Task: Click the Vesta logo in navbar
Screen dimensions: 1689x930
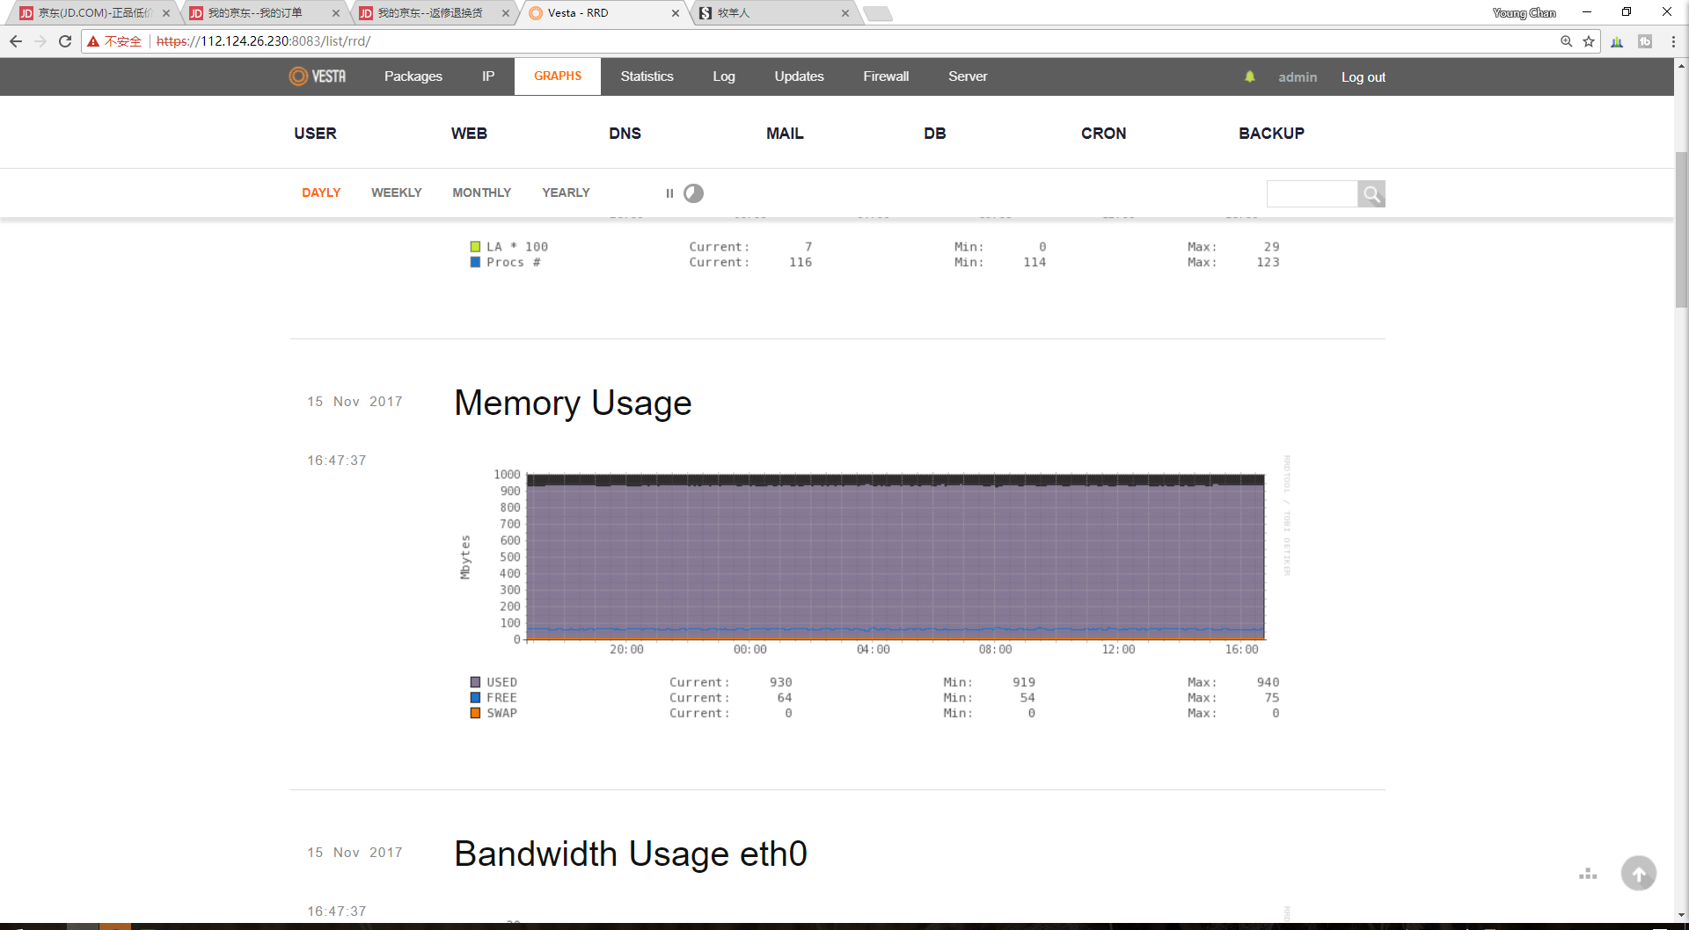Action: 318,76
